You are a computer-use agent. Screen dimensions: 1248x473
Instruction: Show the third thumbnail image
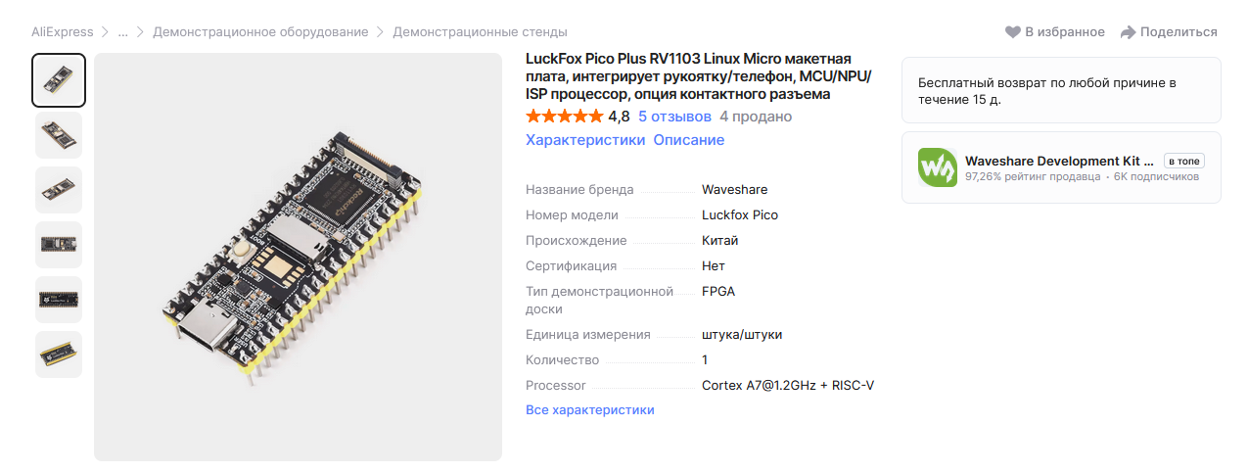(59, 190)
